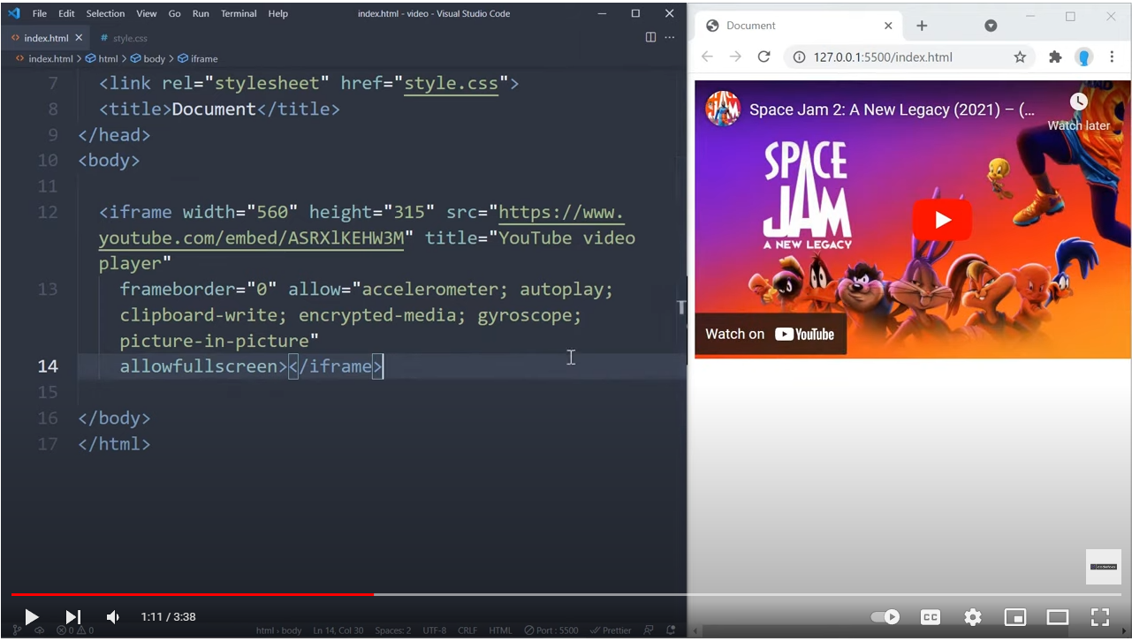Viewport: 1132px width, 641px height.
Task: Open the Selection menu
Action: (105, 13)
